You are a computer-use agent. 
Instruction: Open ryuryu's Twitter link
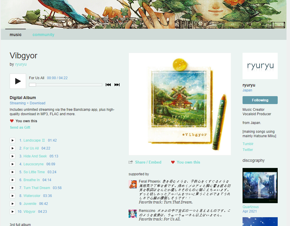[248, 150]
